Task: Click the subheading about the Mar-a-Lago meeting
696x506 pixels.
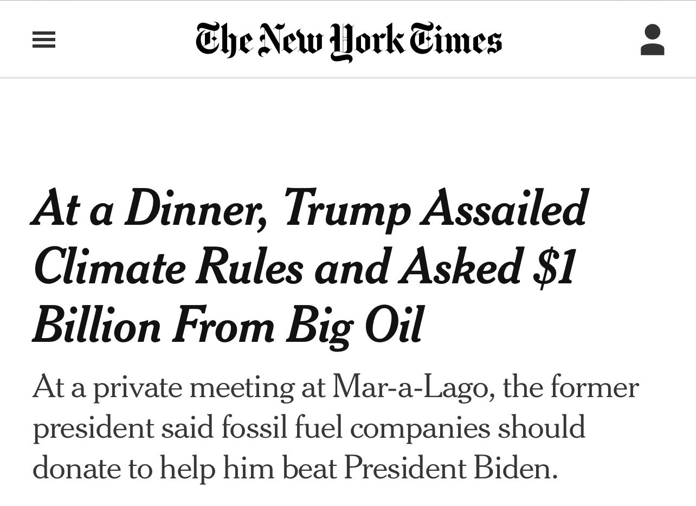Action: (335, 427)
